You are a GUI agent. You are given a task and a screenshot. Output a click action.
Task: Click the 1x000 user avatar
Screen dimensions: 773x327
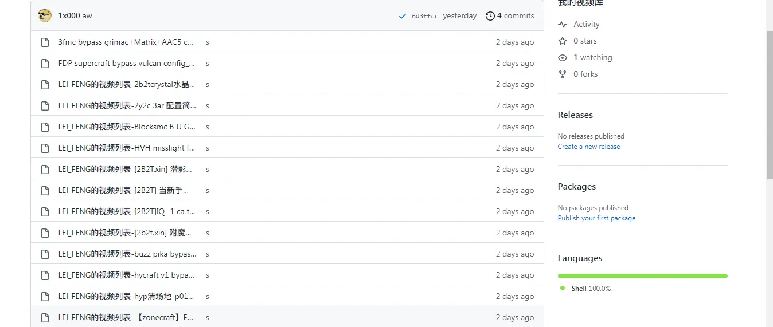click(x=45, y=15)
